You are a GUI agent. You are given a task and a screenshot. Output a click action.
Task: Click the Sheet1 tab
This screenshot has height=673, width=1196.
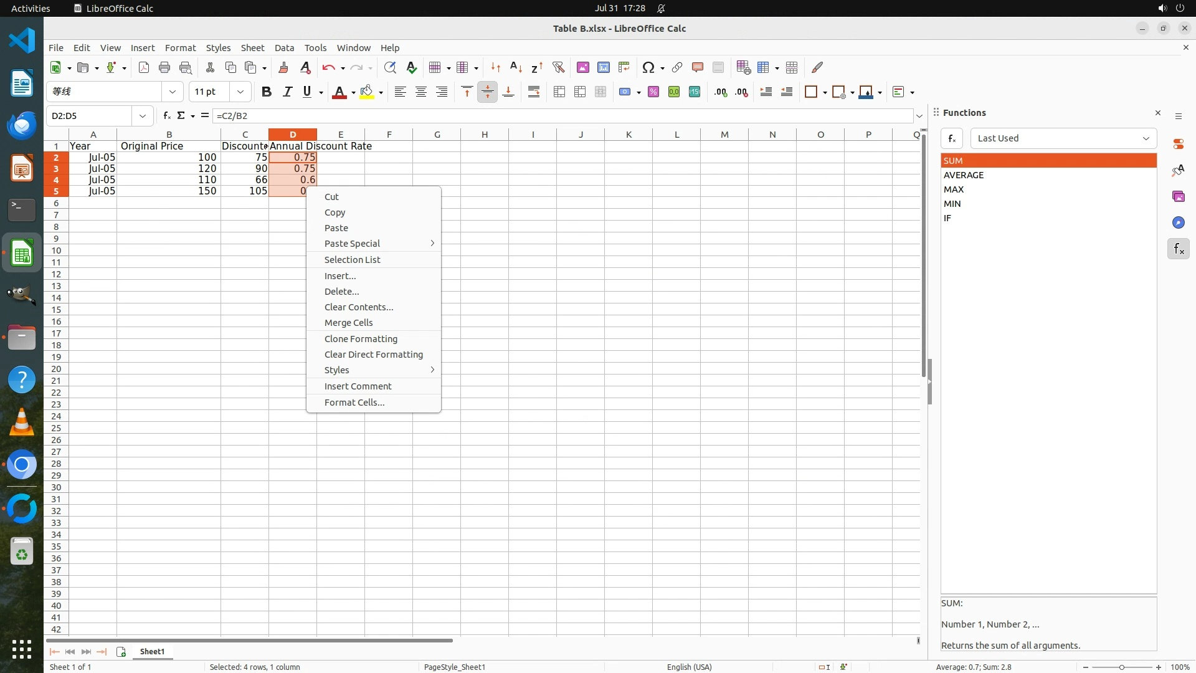click(x=152, y=652)
